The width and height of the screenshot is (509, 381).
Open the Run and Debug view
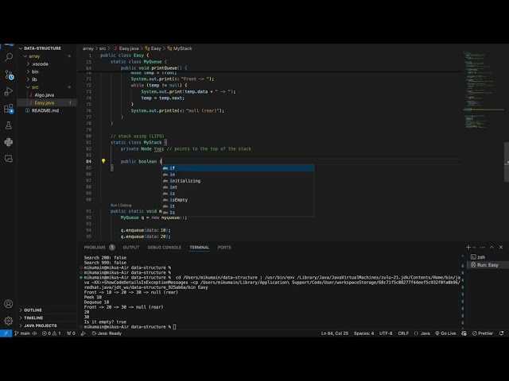pos(9,92)
